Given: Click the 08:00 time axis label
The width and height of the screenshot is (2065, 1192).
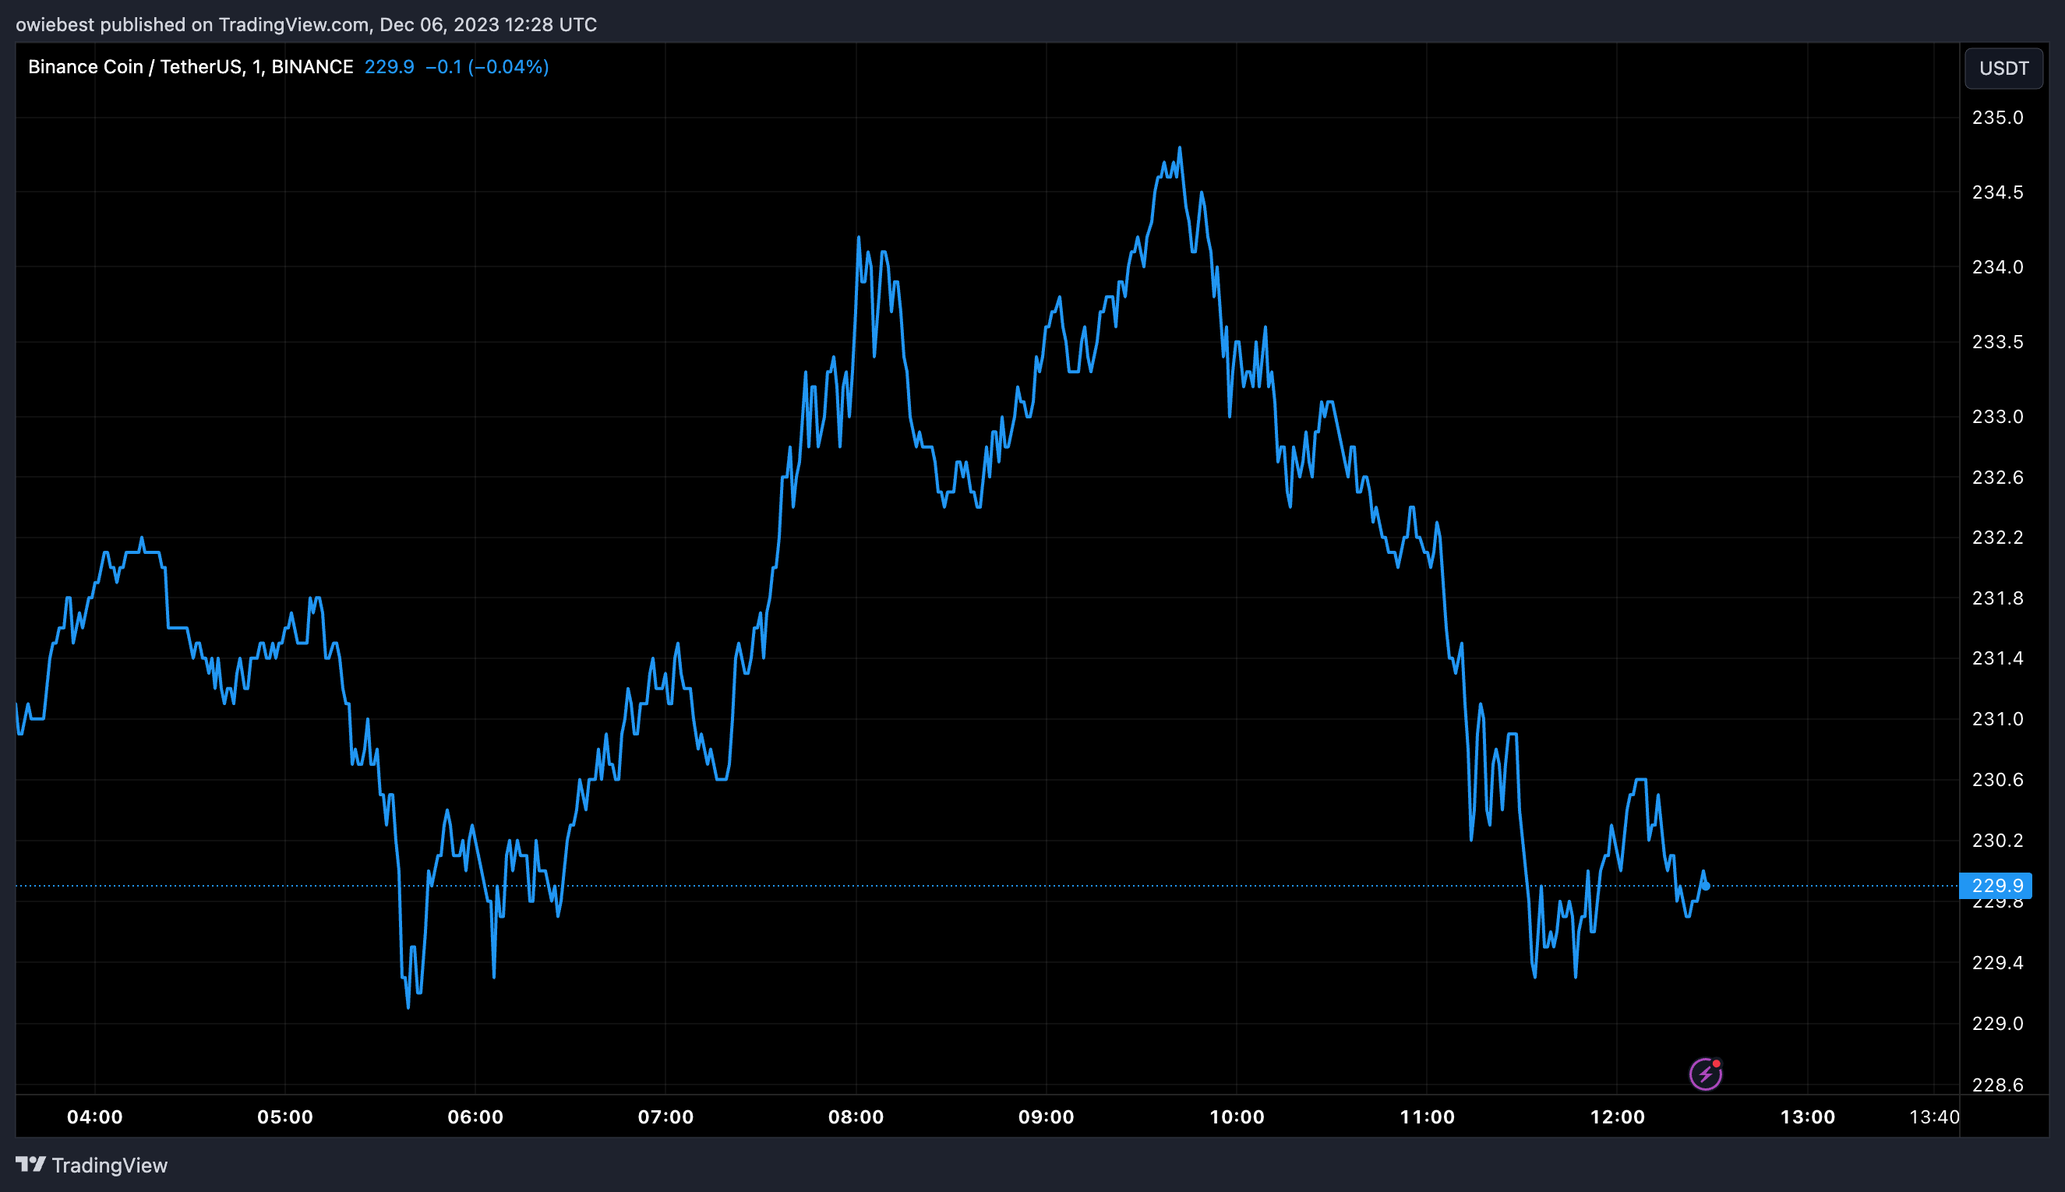Looking at the screenshot, I should click(856, 1116).
